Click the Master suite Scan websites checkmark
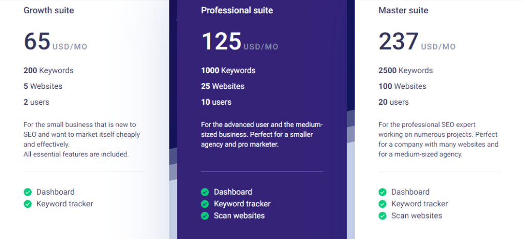 point(382,216)
